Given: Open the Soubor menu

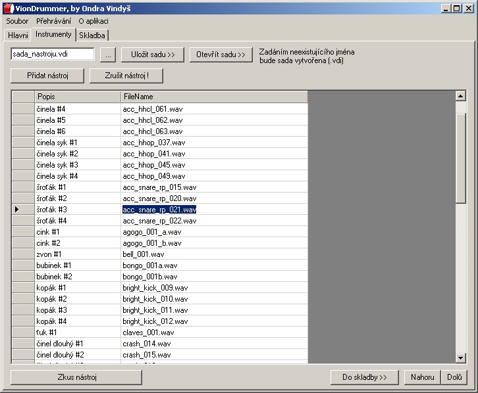Looking at the screenshot, I should tap(17, 21).
